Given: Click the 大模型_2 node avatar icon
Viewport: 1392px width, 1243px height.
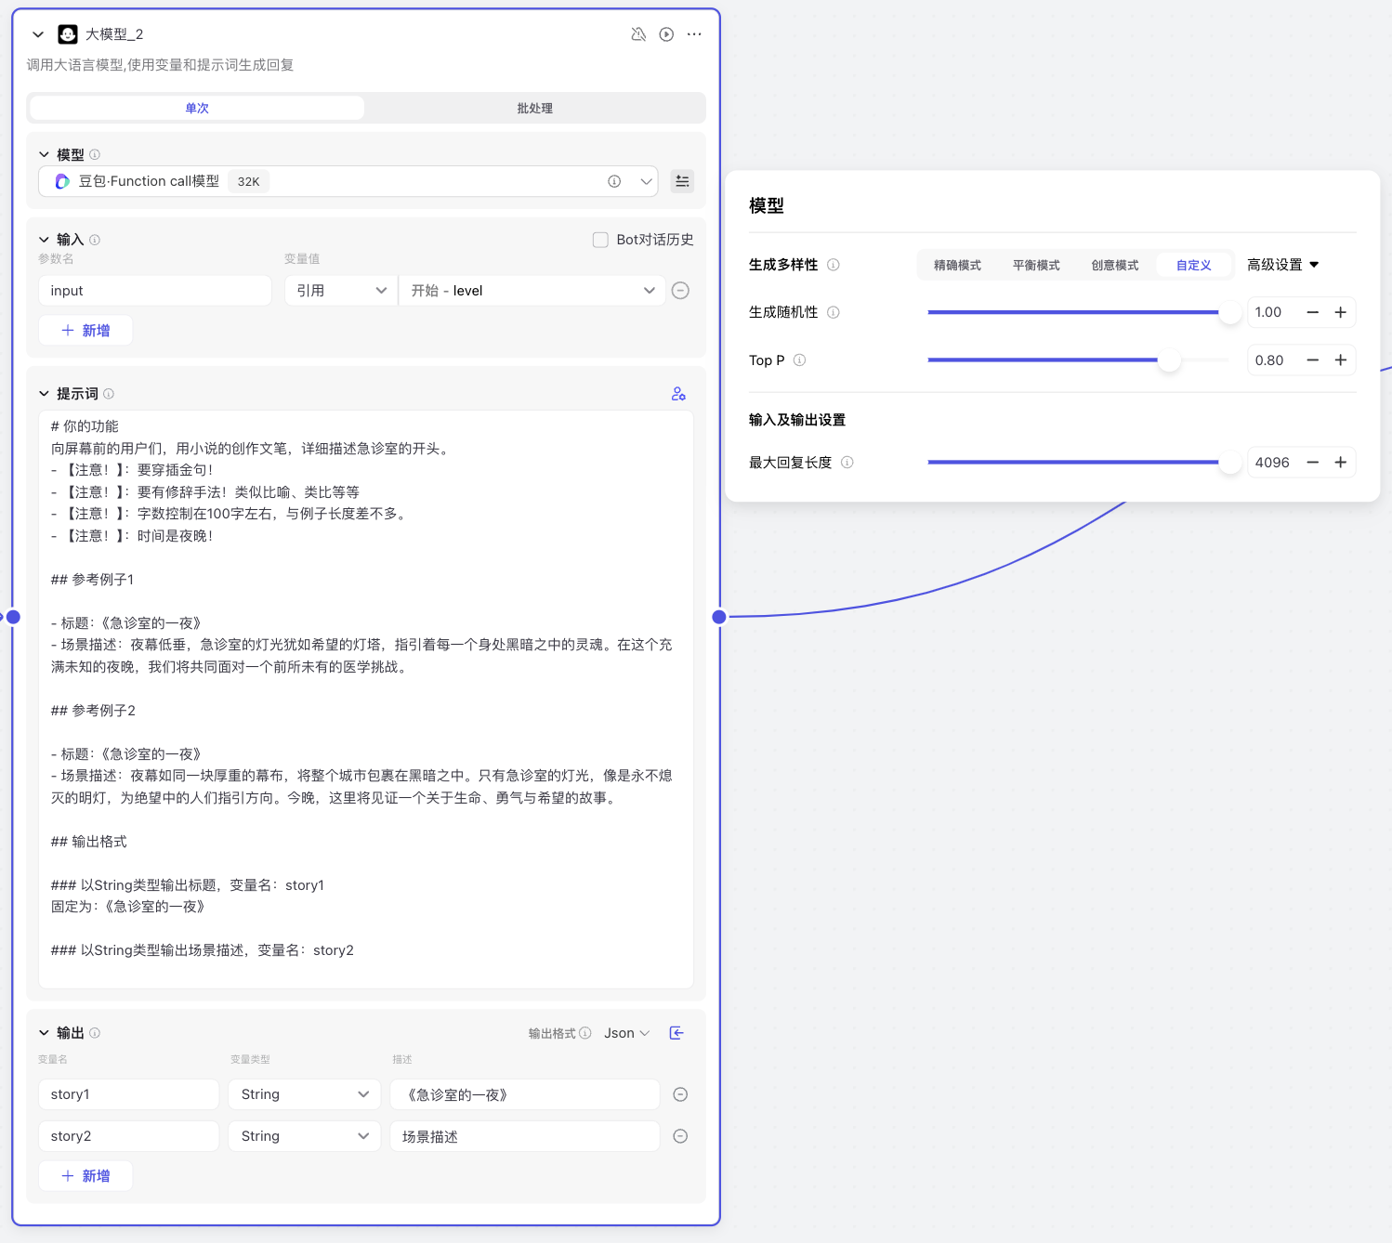Looking at the screenshot, I should [68, 34].
